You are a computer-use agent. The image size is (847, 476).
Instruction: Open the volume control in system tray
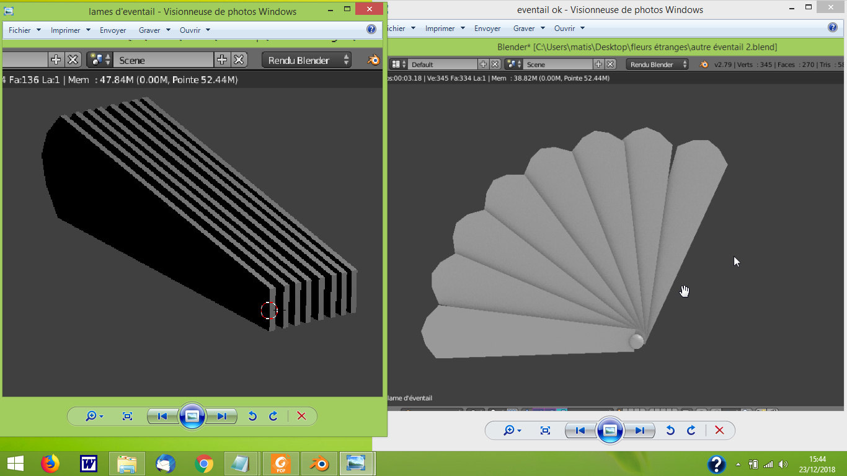(x=783, y=464)
